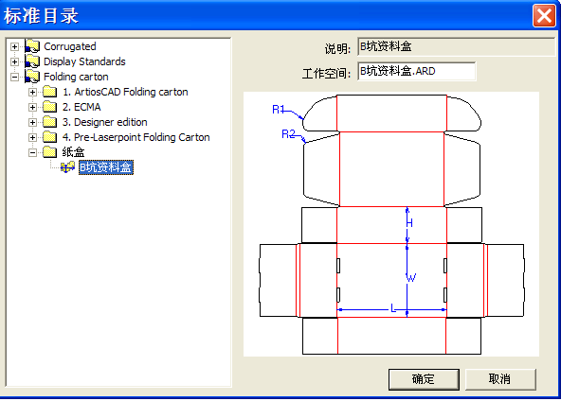Expand the 3. Designer edition subfolder
The image size is (561, 401).
click(x=32, y=123)
